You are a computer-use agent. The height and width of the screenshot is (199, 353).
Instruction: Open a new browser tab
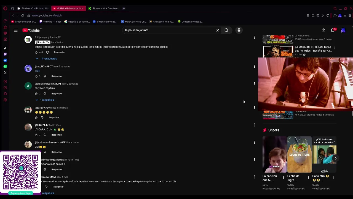point(124,8)
